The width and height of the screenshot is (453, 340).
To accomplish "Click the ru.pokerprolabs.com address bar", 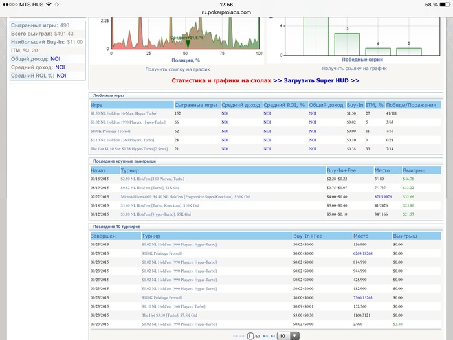I will pos(226,12).
